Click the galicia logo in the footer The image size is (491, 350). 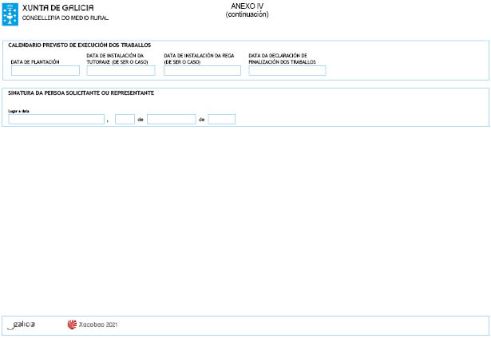22,324
